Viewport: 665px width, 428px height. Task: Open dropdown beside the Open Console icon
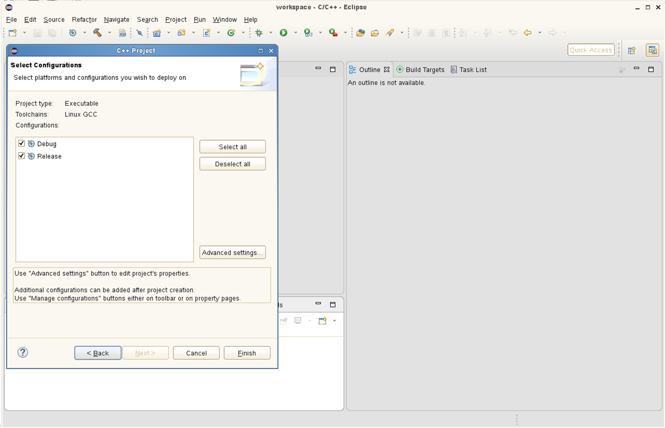point(334,321)
